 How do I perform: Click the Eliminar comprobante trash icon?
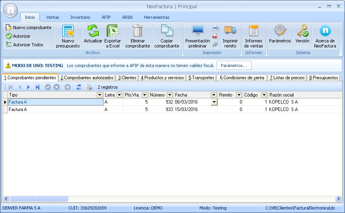138,31
